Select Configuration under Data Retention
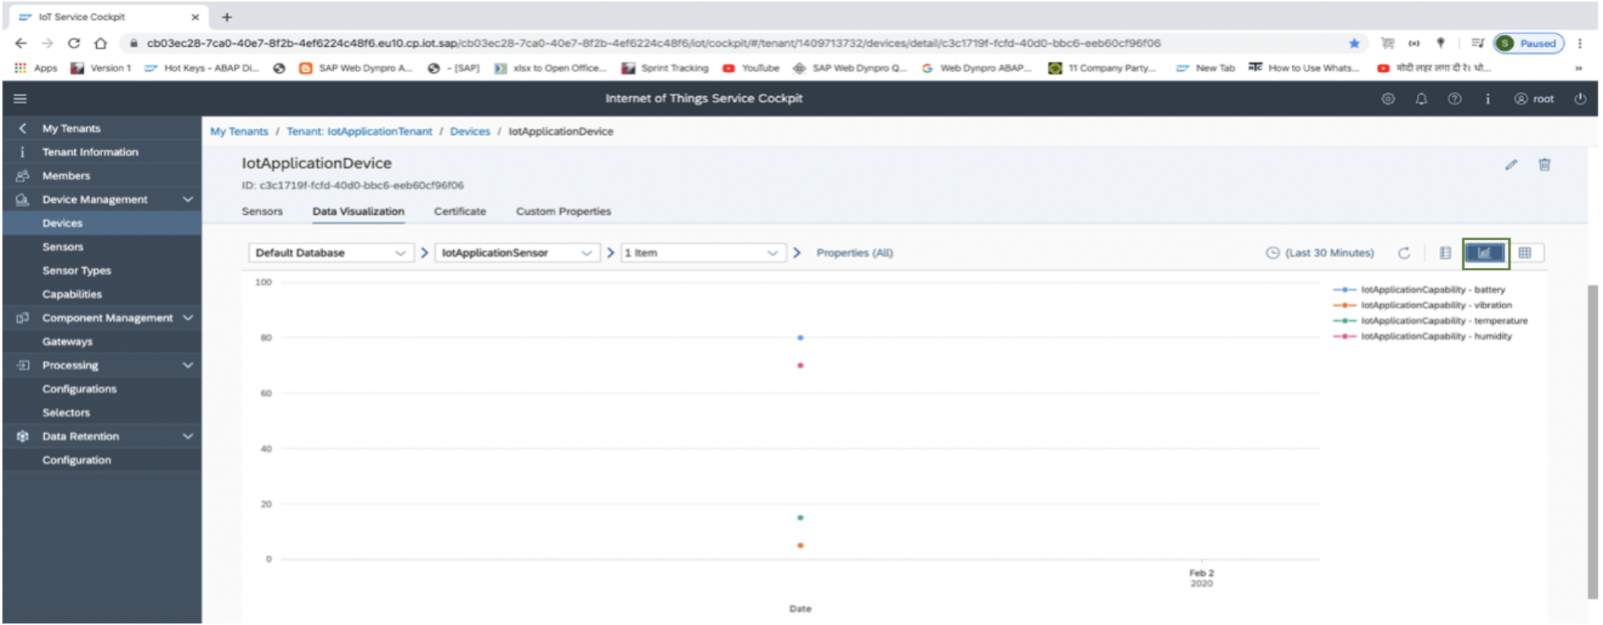This screenshot has height=625, width=1603. point(102,460)
